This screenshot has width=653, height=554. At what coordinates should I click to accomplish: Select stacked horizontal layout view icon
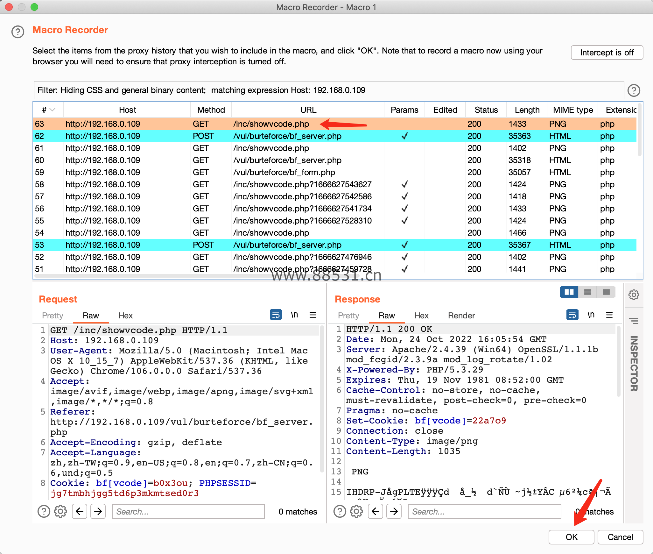587,292
